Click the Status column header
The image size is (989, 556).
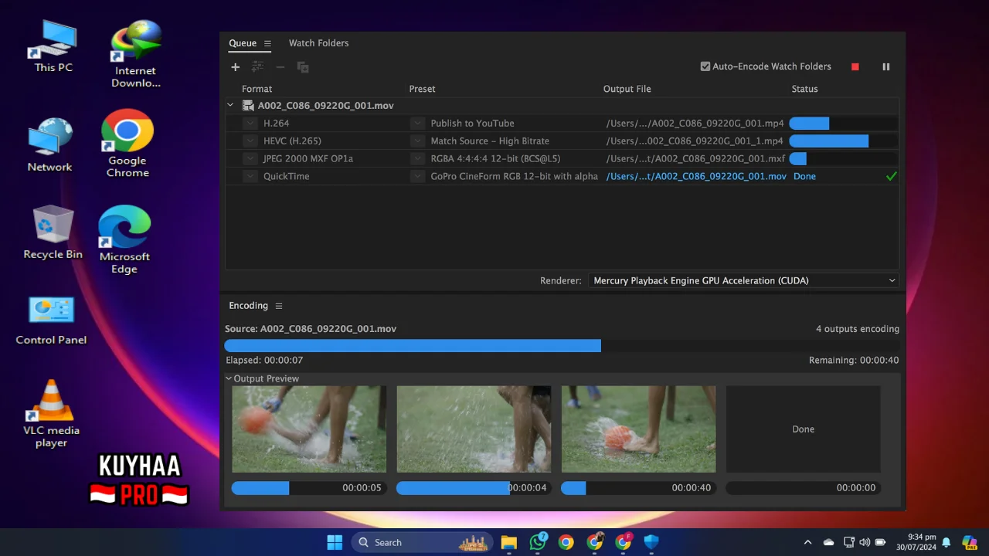click(804, 89)
